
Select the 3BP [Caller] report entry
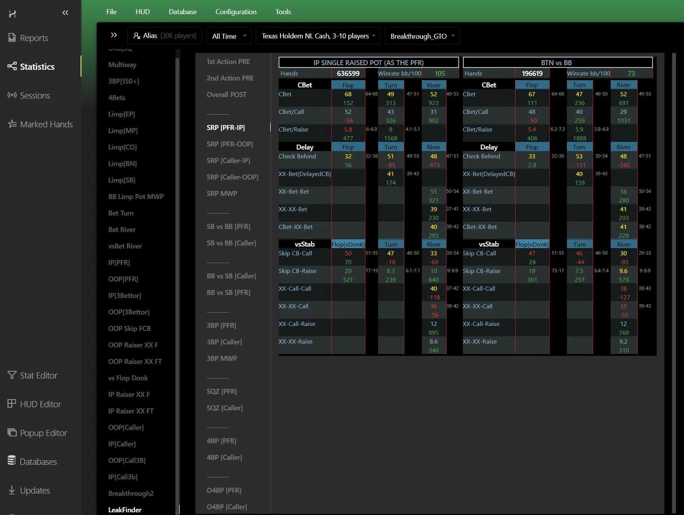pos(224,342)
